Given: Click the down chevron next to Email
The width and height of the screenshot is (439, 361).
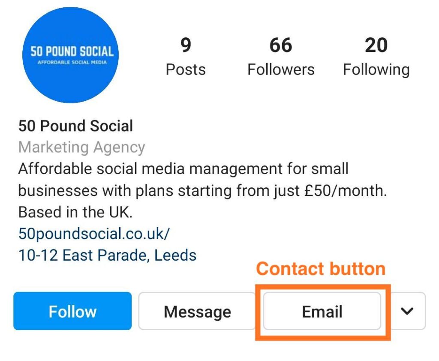Looking at the screenshot, I should click(406, 311).
